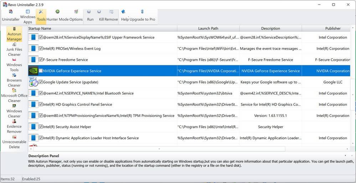The height and width of the screenshot is (183, 356).
Task: Enable NVIDIA GeForce Experience Service checkbox
Action: coord(41,71)
